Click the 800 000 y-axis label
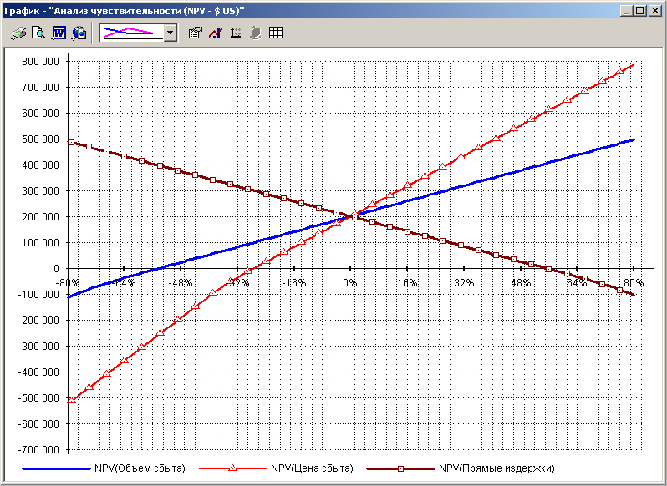Screen dimensions: 667x486 tap(41, 62)
